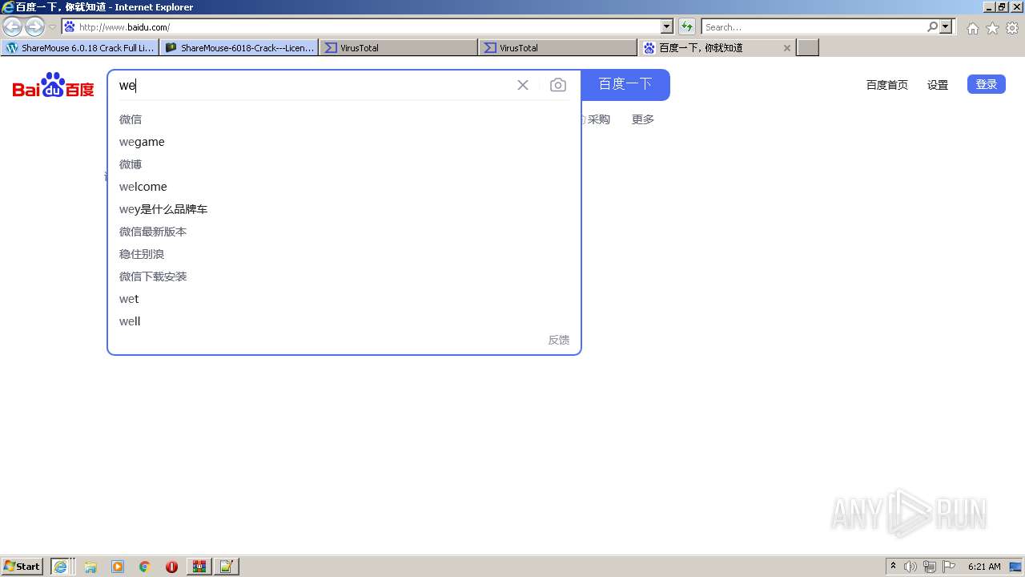Click the 百度一下 search button

[x=625, y=84]
